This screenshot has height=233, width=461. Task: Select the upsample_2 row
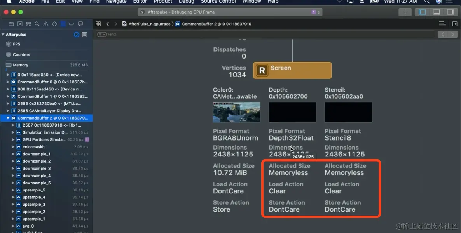coord(46,212)
